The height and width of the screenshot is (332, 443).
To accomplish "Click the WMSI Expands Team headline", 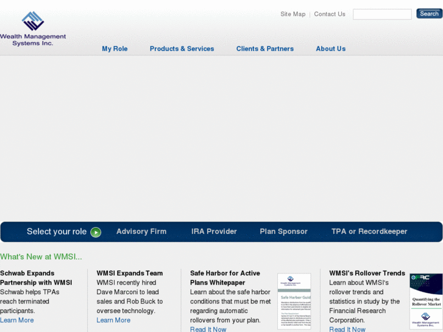I will pos(129,274).
